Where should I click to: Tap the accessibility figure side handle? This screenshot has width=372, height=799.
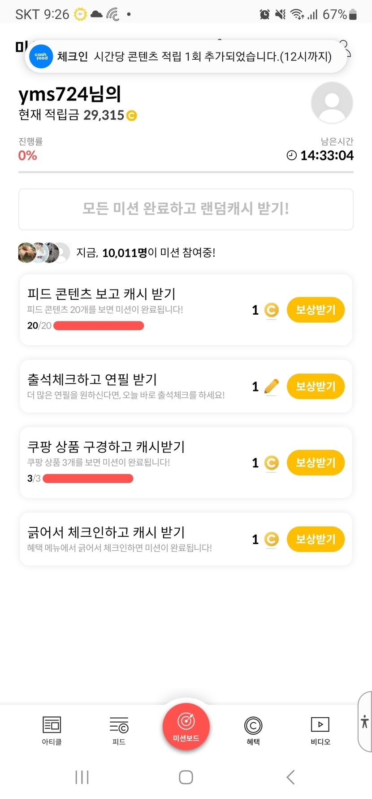point(365,721)
